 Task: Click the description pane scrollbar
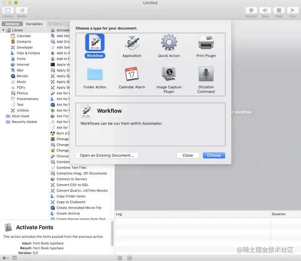pyautogui.click(x=112, y=233)
